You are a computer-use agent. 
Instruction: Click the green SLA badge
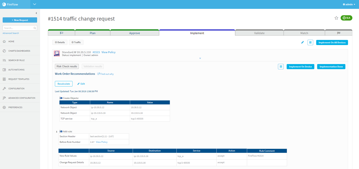(346, 18)
